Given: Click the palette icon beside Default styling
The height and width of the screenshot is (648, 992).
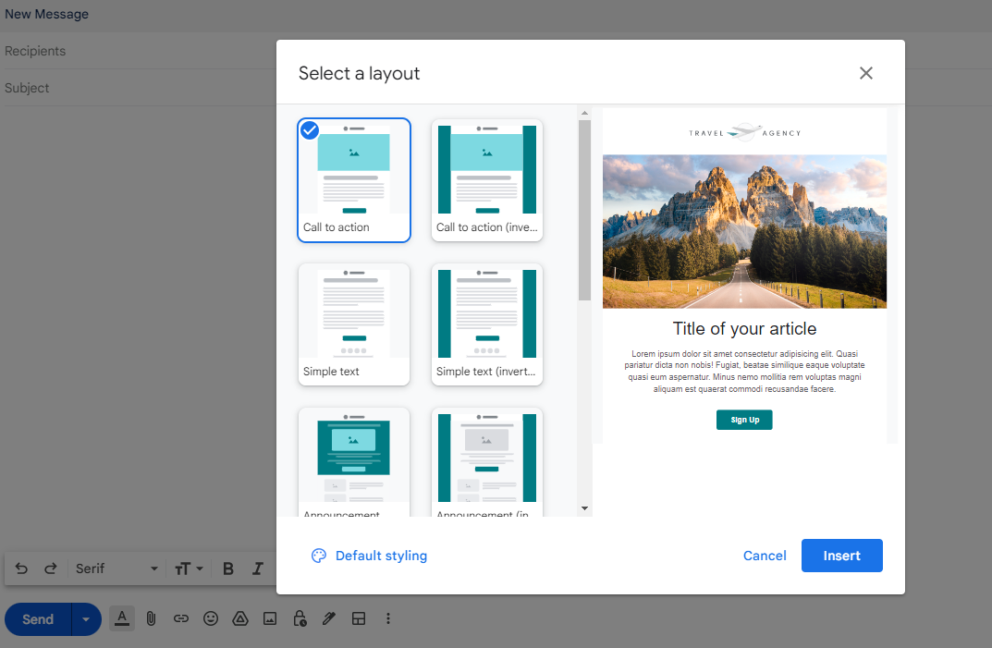Looking at the screenshot, I should tap(319, 556).
